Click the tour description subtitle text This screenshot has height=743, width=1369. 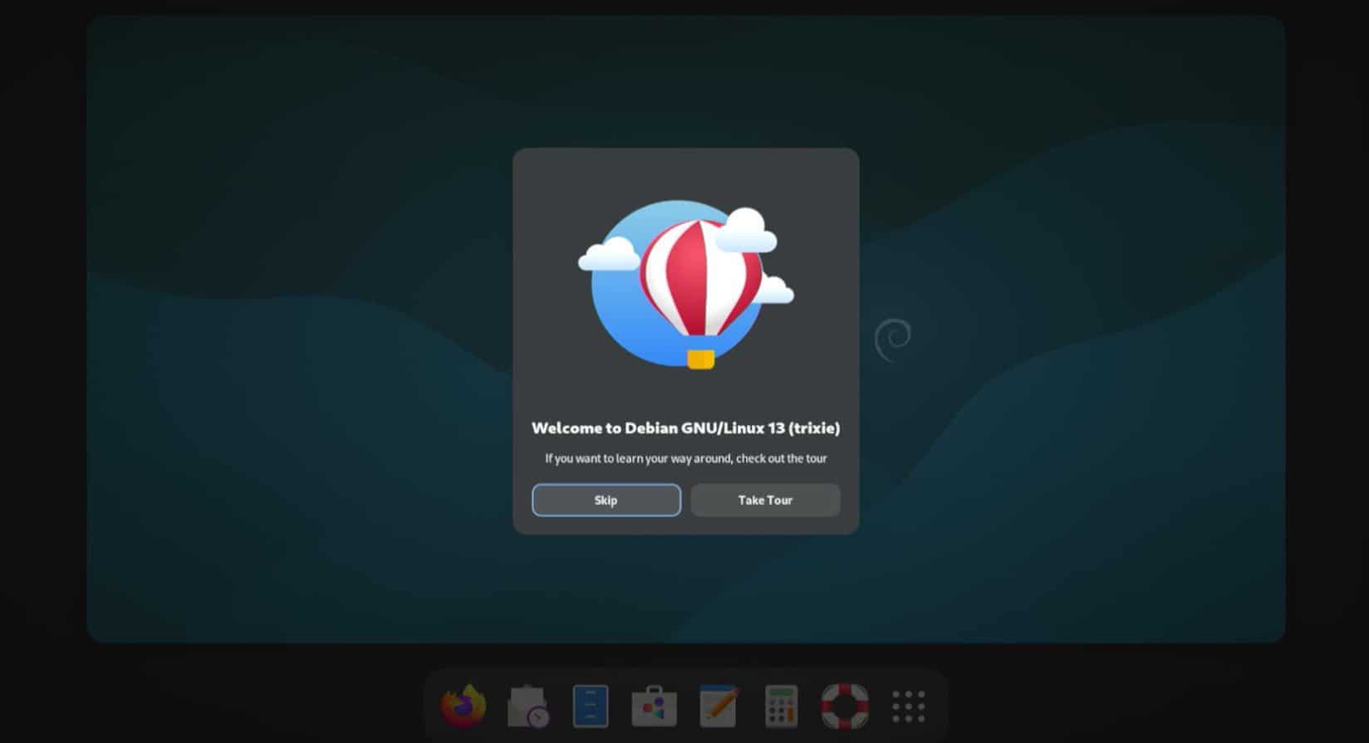click(685, 458)
